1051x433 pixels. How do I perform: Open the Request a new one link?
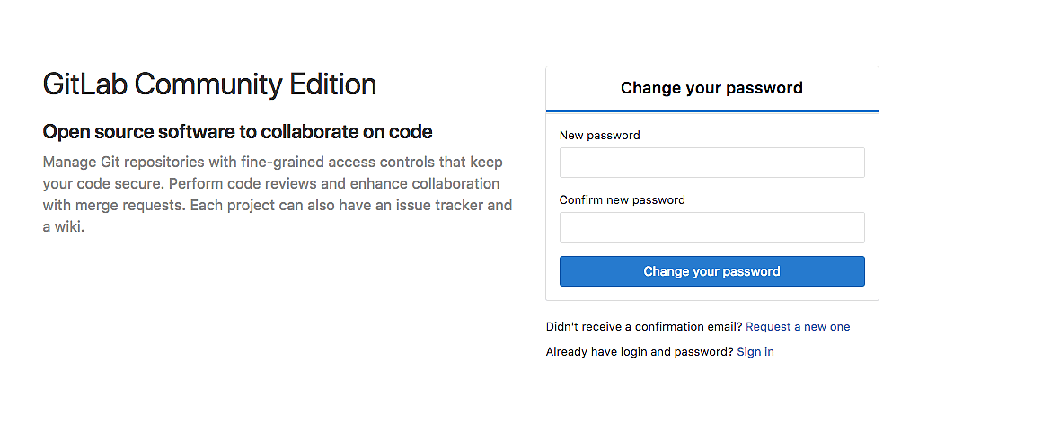798,327
